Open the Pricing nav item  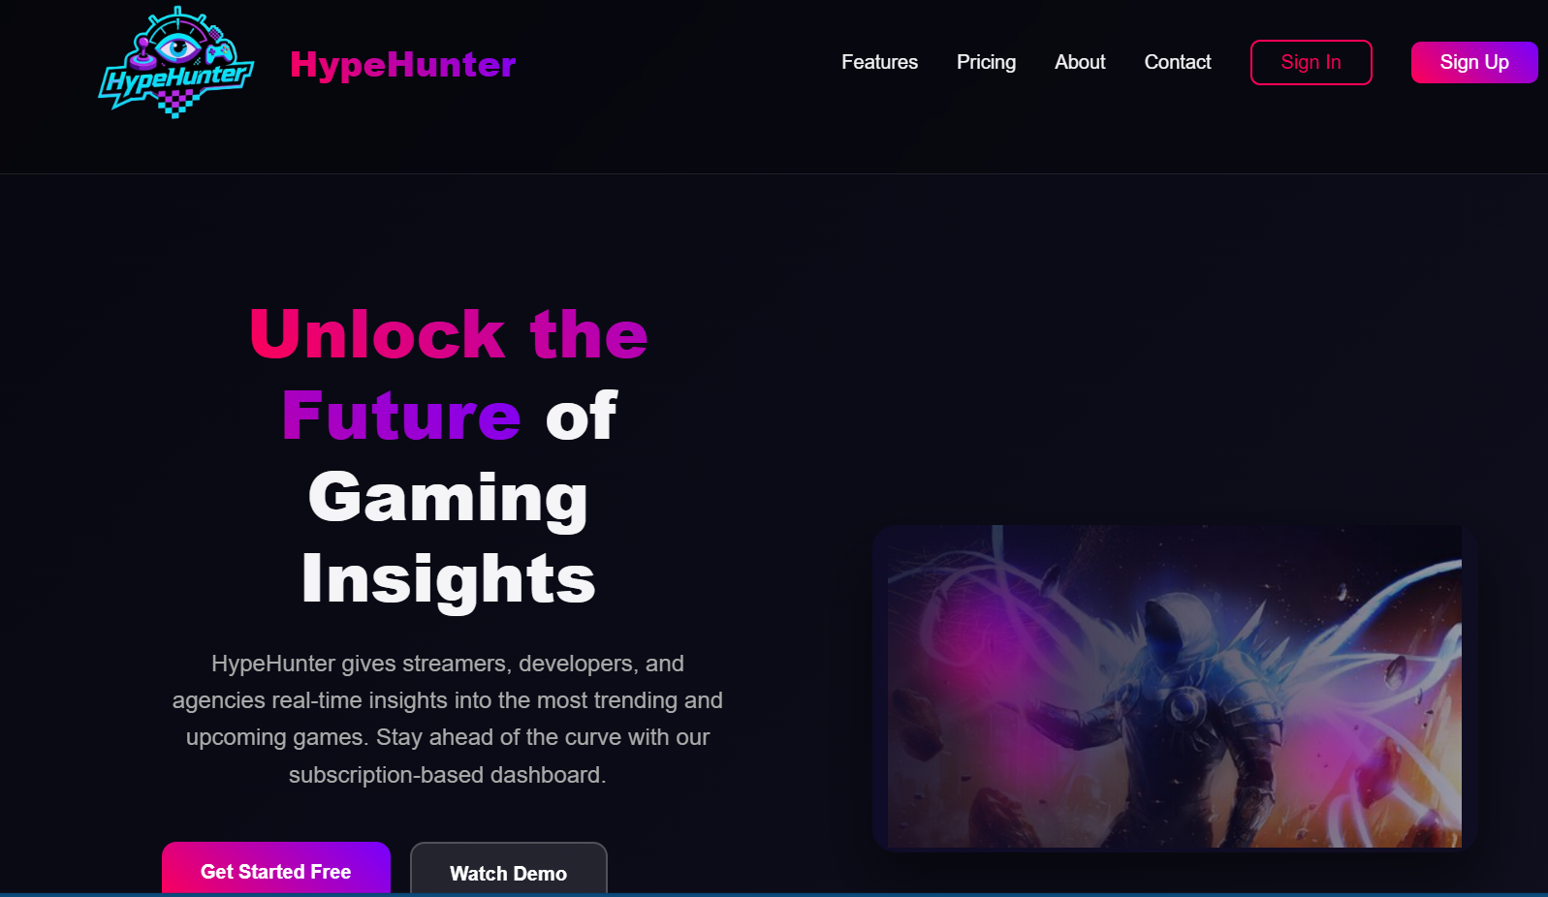click(x=986, y=62)
